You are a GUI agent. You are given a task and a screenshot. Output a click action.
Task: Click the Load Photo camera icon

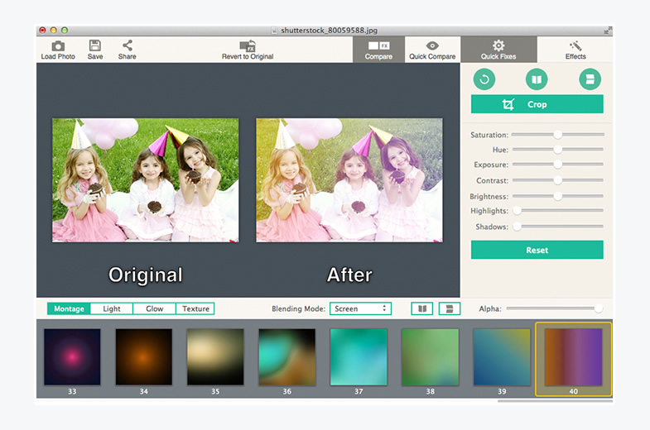tap(58, 46)
